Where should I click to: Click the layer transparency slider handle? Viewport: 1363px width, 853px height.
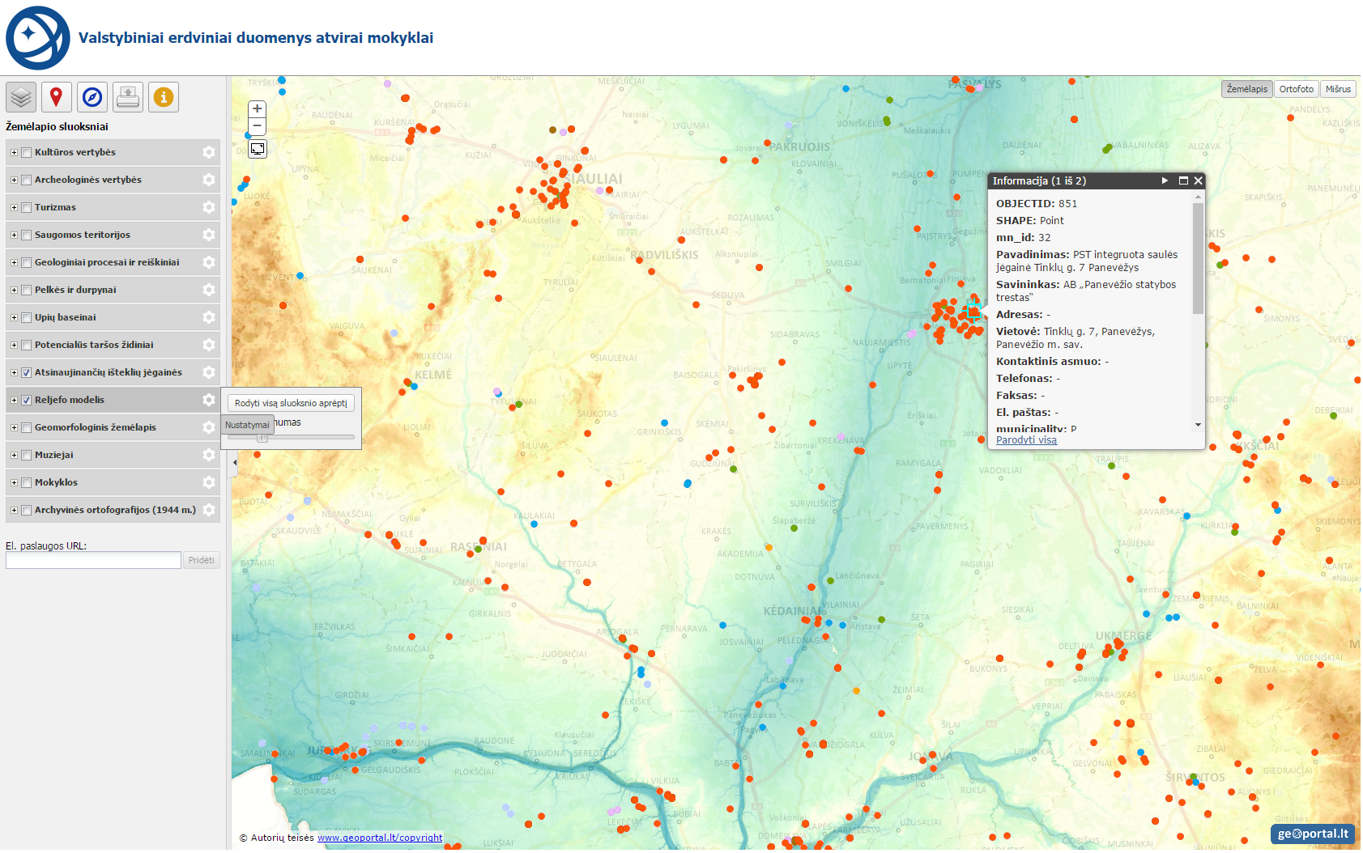click(x=262, y=438)
